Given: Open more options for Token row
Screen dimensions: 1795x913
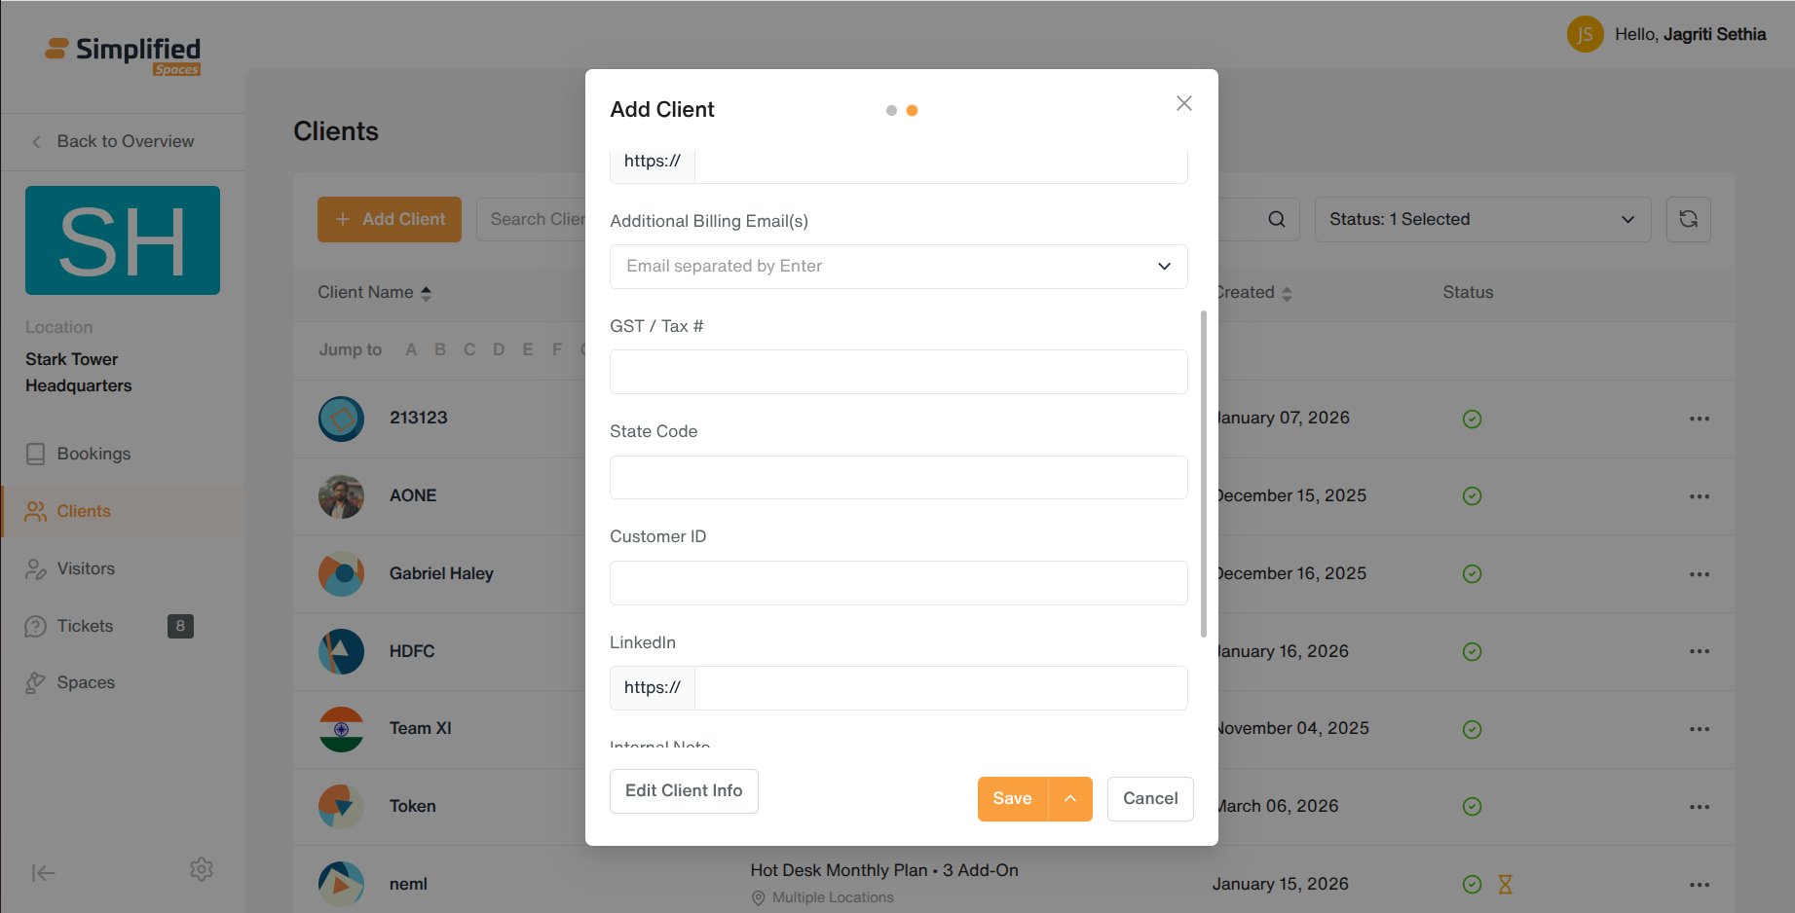Looking at the screenshot, I should pos(1700,807).
